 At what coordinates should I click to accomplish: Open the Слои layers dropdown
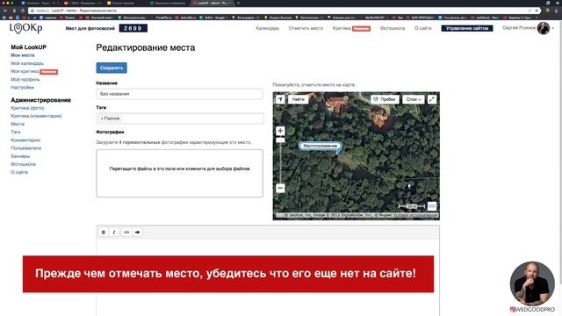click(414, 99)
